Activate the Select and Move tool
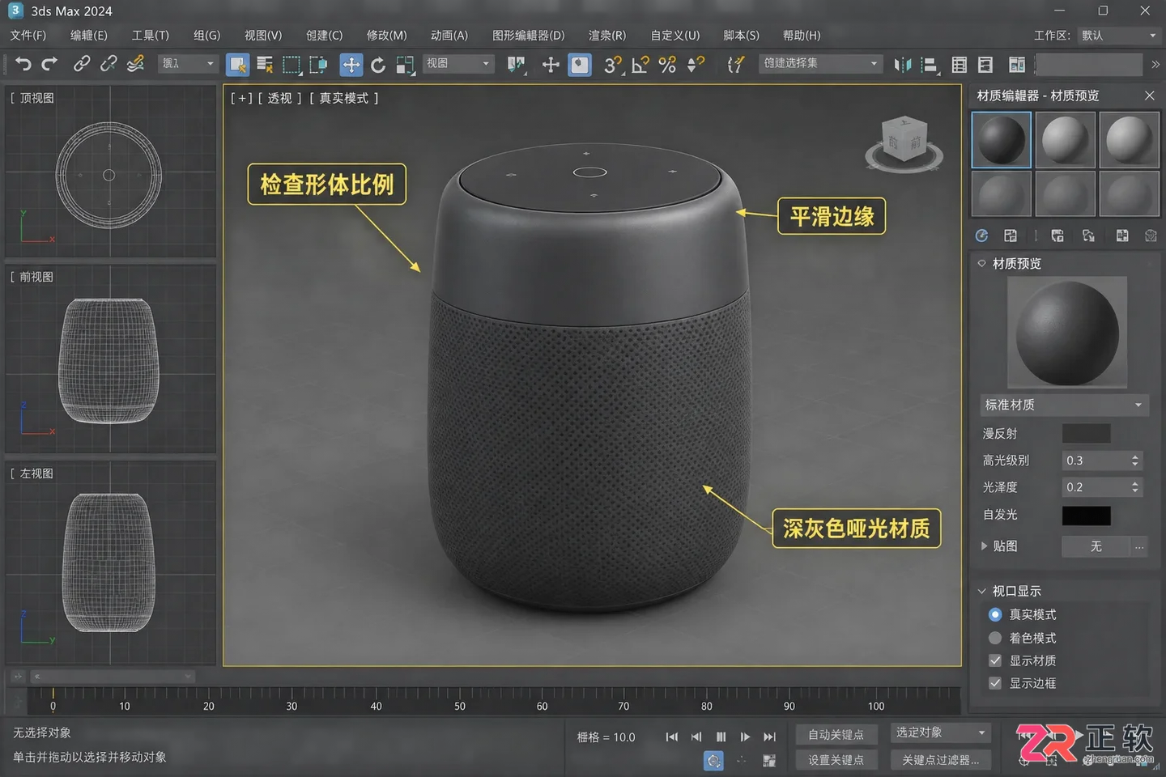Viewport: 1166px width, 777px height. (351, 65)
